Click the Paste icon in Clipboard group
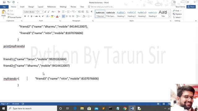 tap(4, 12)
